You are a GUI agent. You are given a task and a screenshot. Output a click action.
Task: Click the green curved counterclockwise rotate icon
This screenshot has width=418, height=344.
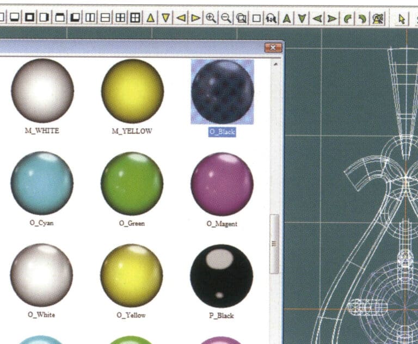tap(347, 19)
